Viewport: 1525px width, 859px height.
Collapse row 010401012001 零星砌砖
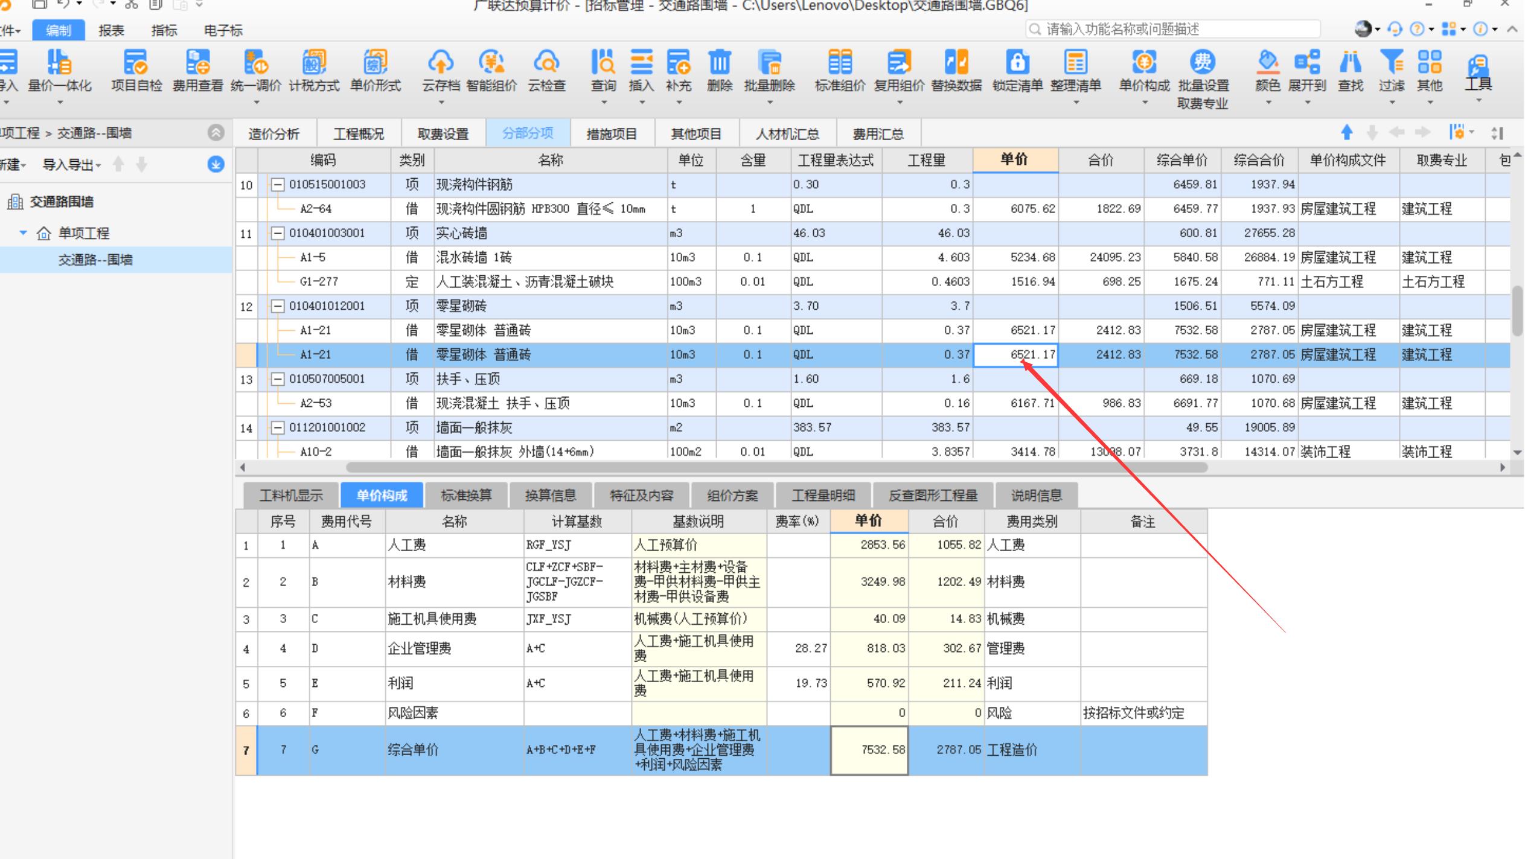click(x=277, y=306)
